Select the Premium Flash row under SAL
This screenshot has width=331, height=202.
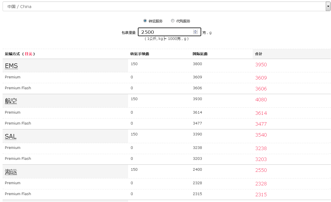point(18,159)
